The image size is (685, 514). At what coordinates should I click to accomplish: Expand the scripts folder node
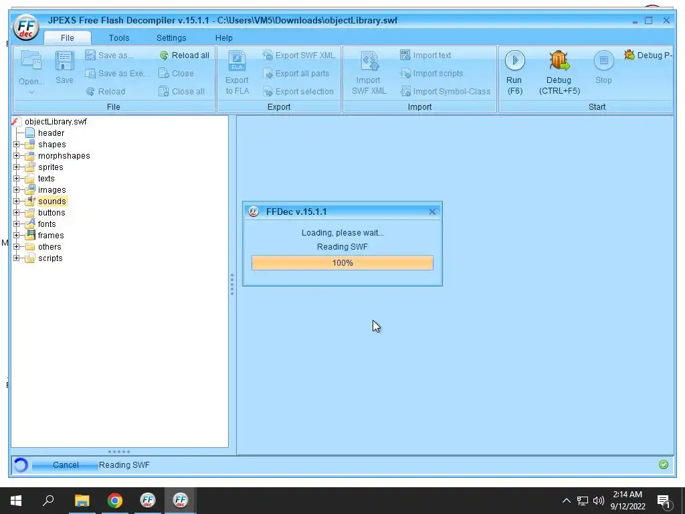pos(16,258)
